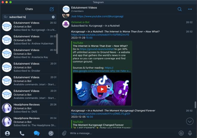
Task: Select result 'Subscribed to: Droider'
Action: point(29,67)
